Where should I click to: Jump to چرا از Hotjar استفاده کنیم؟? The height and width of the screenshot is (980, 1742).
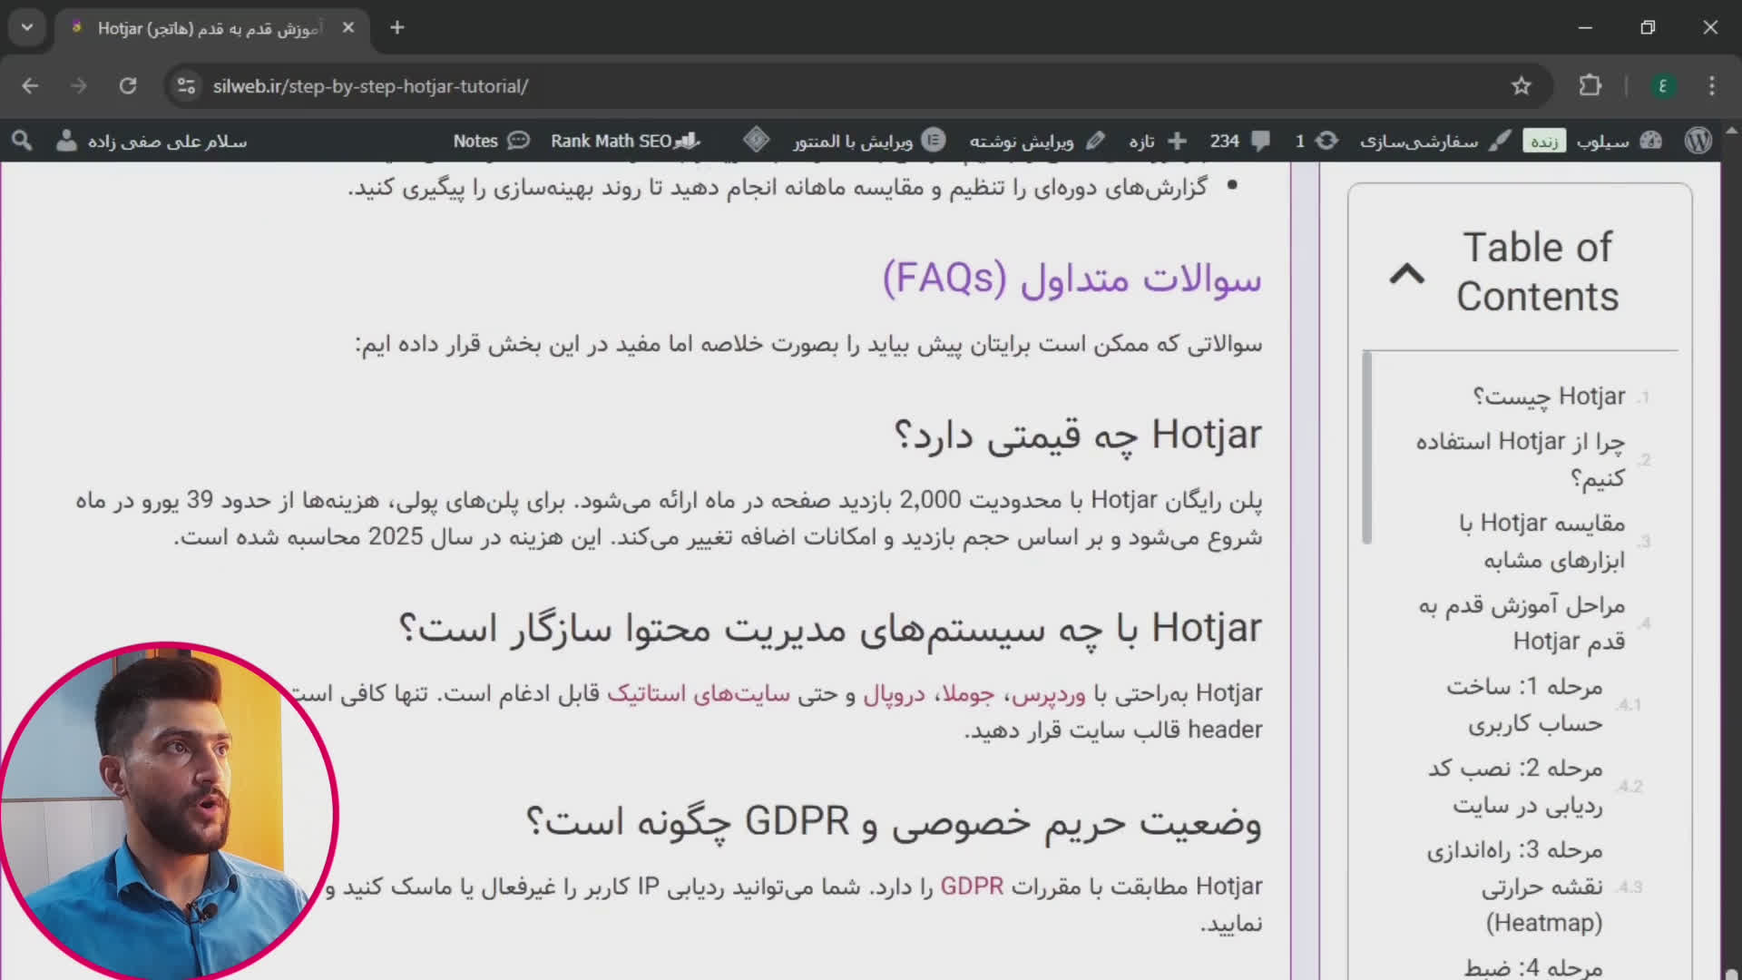(1521, 459)
